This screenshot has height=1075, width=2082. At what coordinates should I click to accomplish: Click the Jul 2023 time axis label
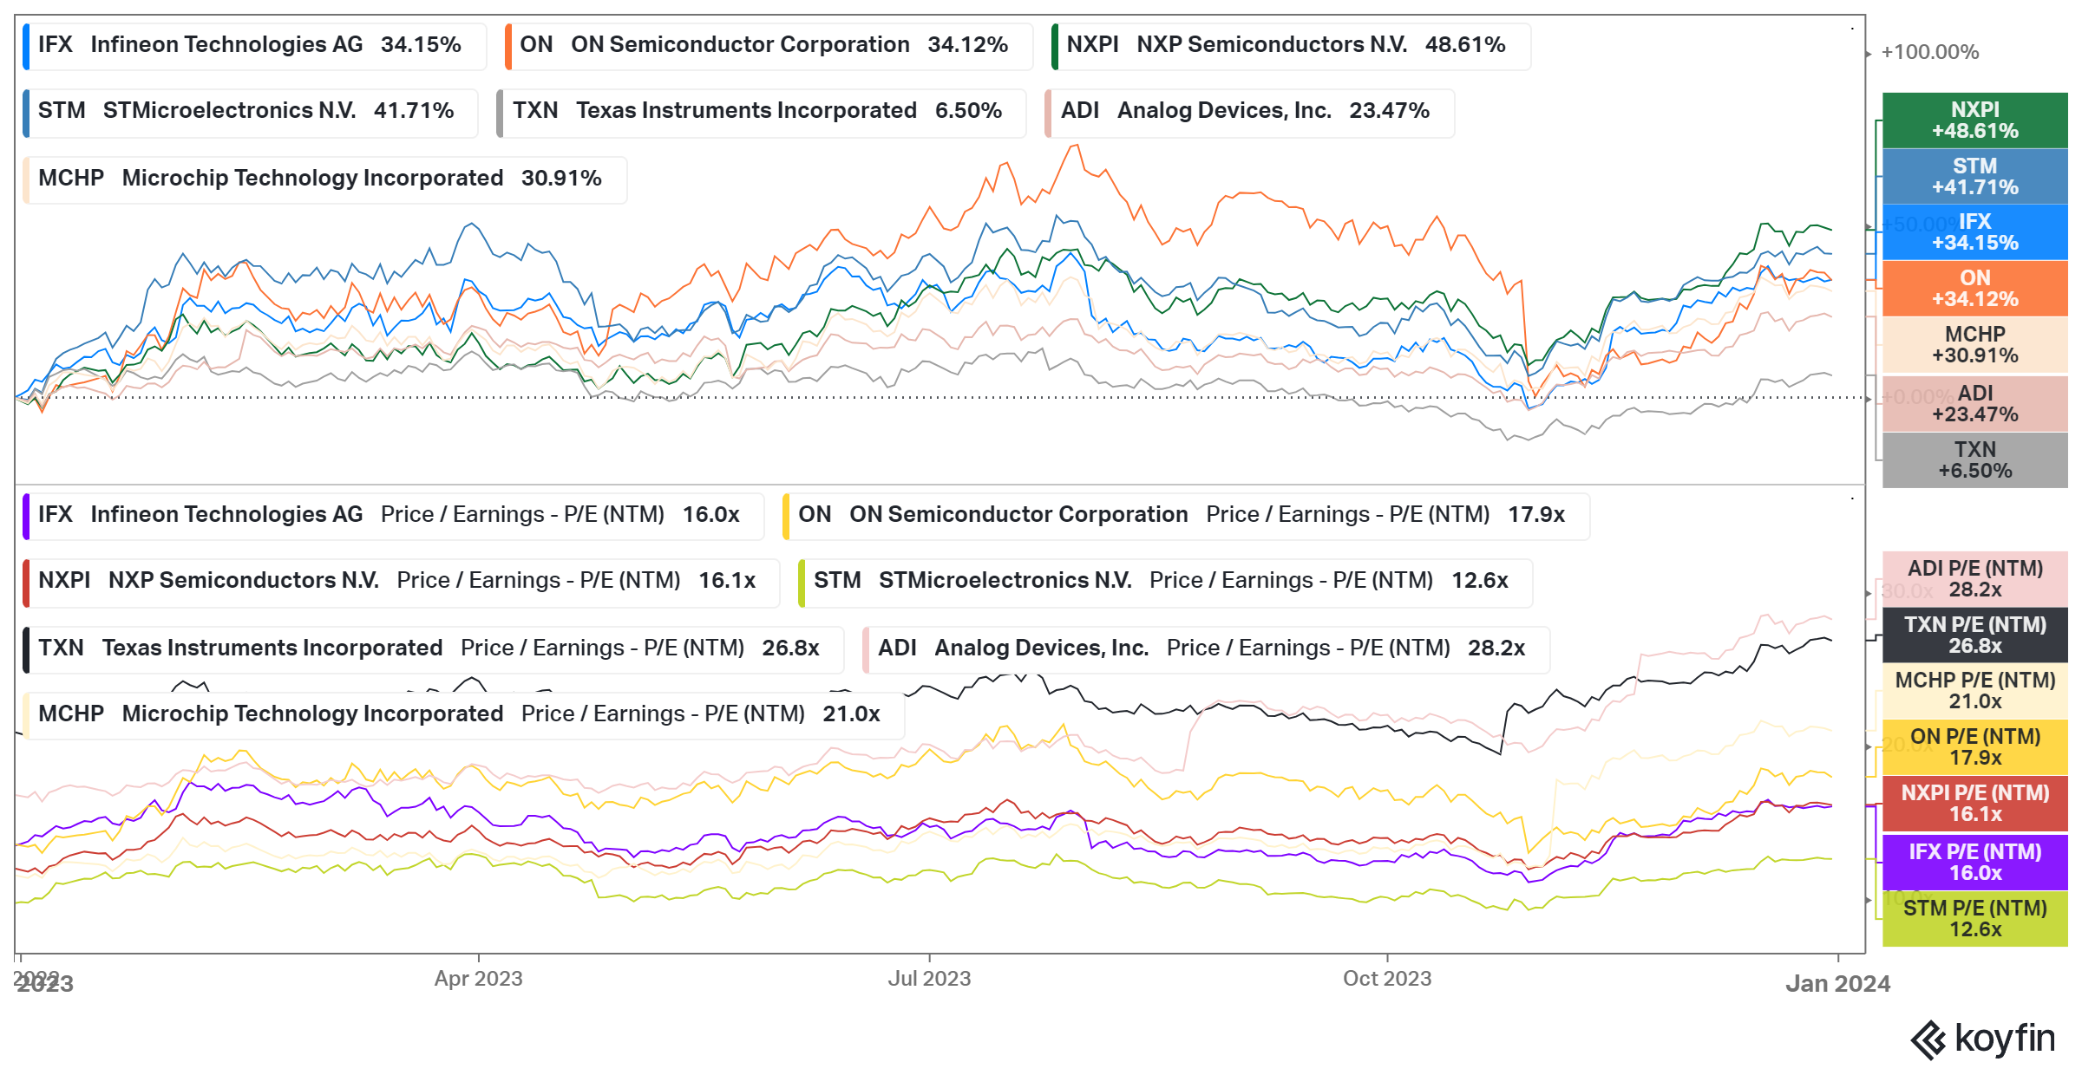929,979
